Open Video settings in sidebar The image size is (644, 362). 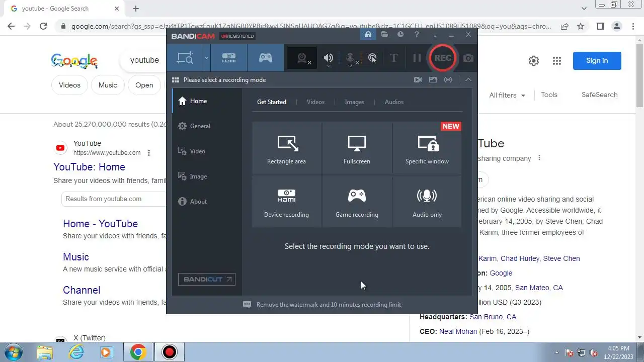(207, 151)
